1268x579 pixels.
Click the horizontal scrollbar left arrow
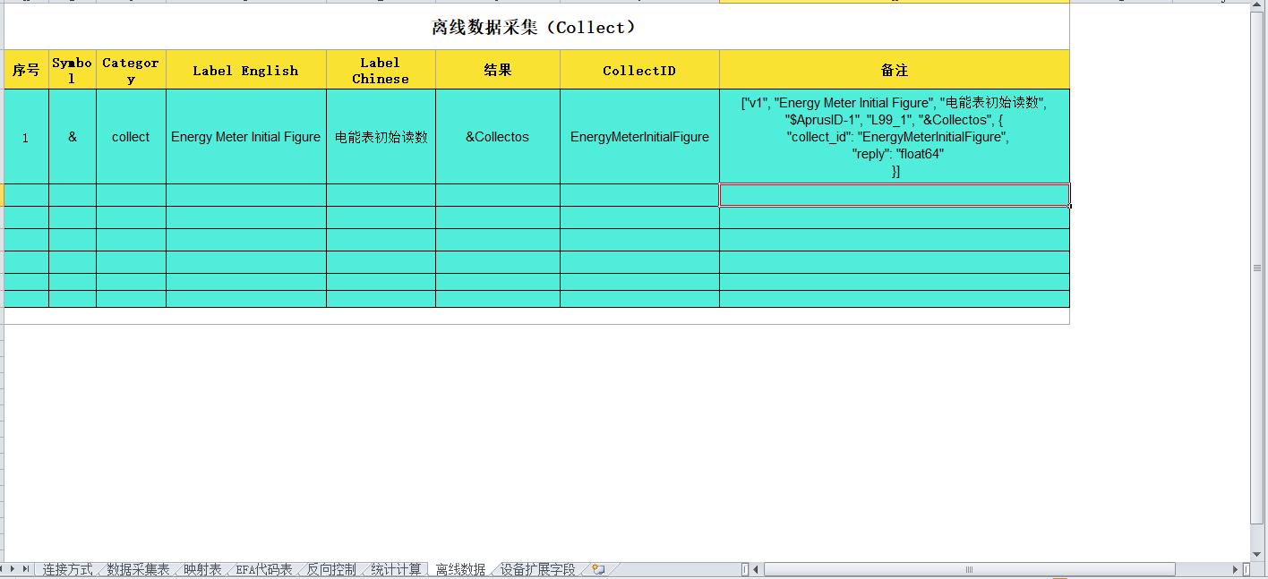(x=756, y=570)
